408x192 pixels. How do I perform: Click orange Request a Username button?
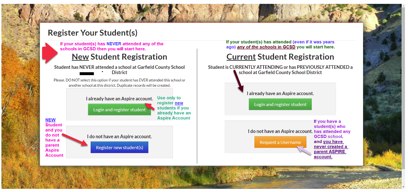click(280, 142)
